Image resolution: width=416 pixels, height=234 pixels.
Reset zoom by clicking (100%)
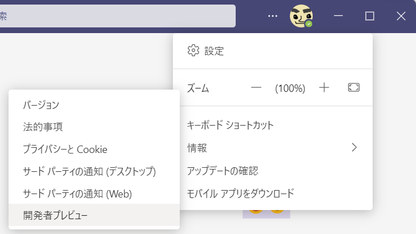tap(290, 88)
